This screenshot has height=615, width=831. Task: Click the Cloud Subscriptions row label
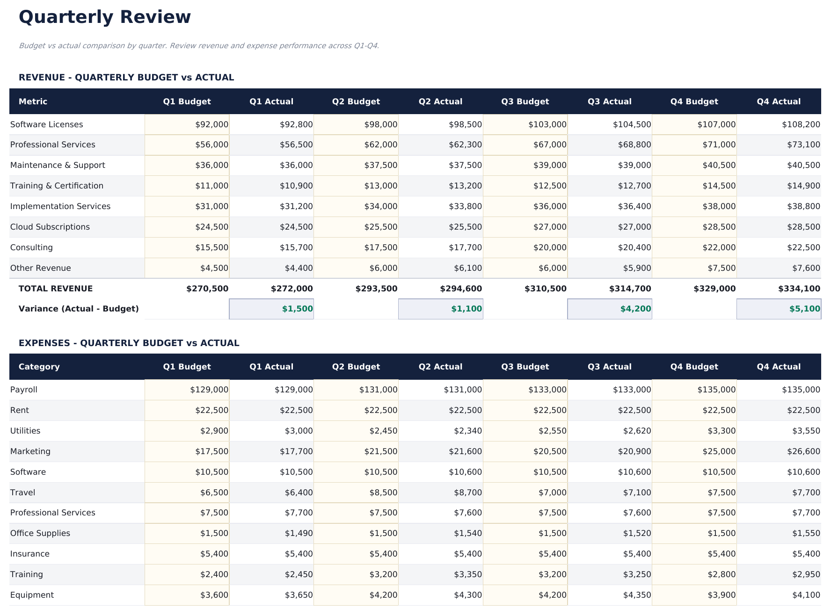(50, 227)
